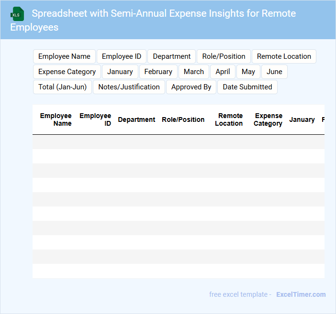Click the April month tag
Image resolution: width=336 pixels, height=314 pixels.
[x=223, y=72]
